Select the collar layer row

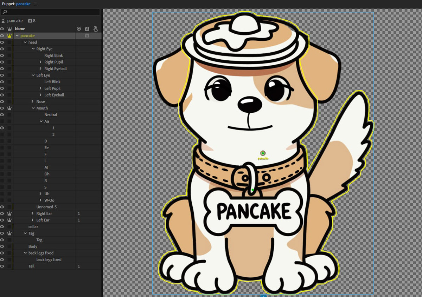[33, 227]
